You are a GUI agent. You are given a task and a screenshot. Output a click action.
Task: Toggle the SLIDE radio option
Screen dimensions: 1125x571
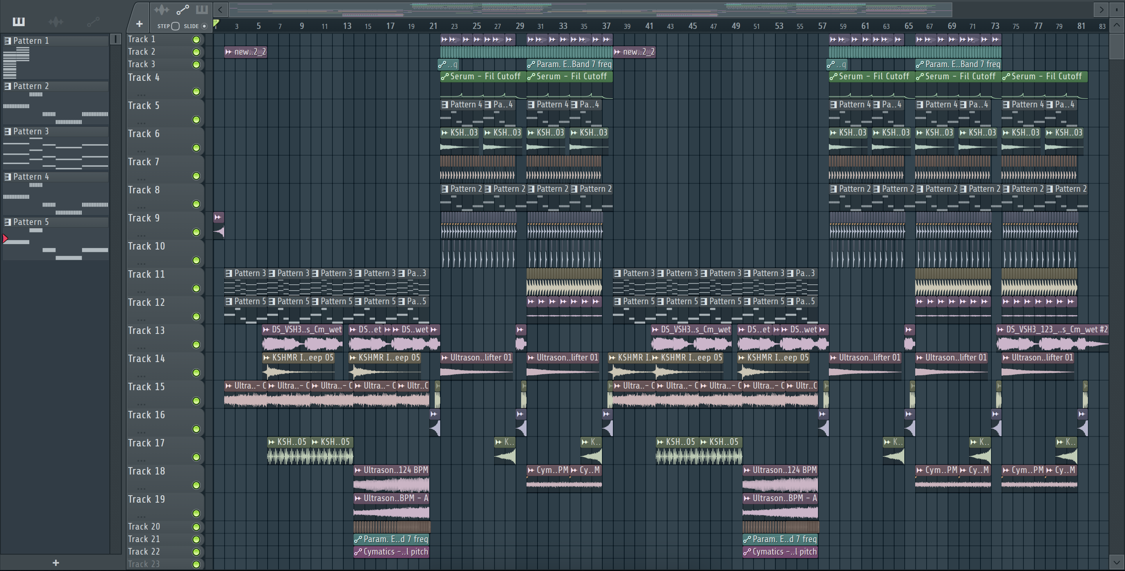pyautogui.click(x=204, y=26)
